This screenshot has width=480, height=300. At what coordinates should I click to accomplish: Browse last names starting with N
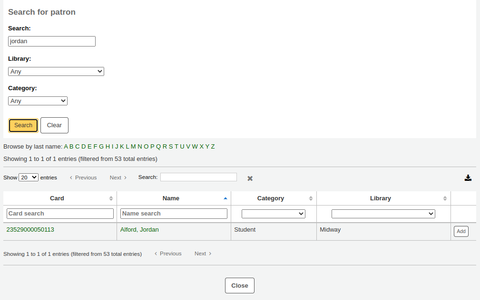tap(139, 147)
